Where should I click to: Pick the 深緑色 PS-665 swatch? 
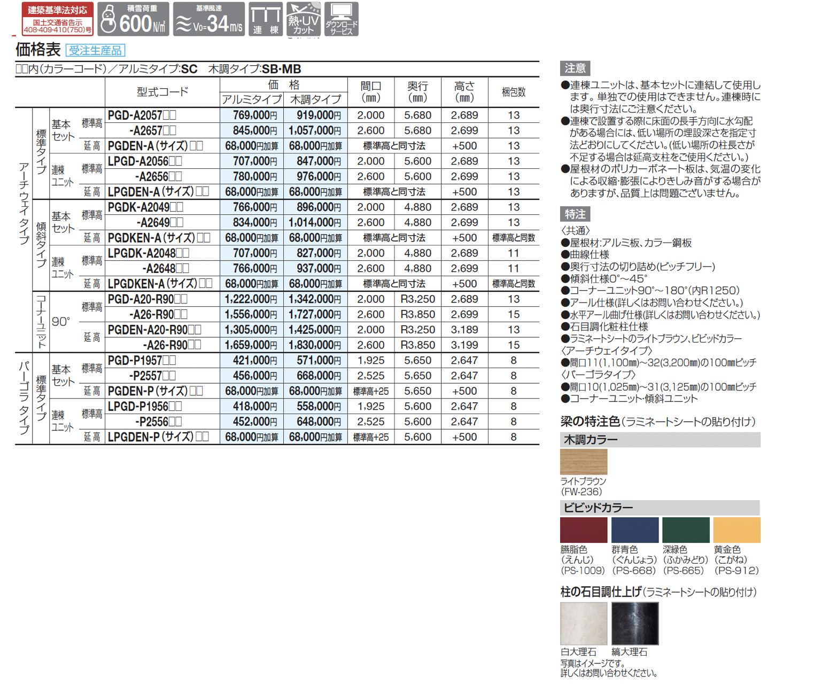coord(686,530)
